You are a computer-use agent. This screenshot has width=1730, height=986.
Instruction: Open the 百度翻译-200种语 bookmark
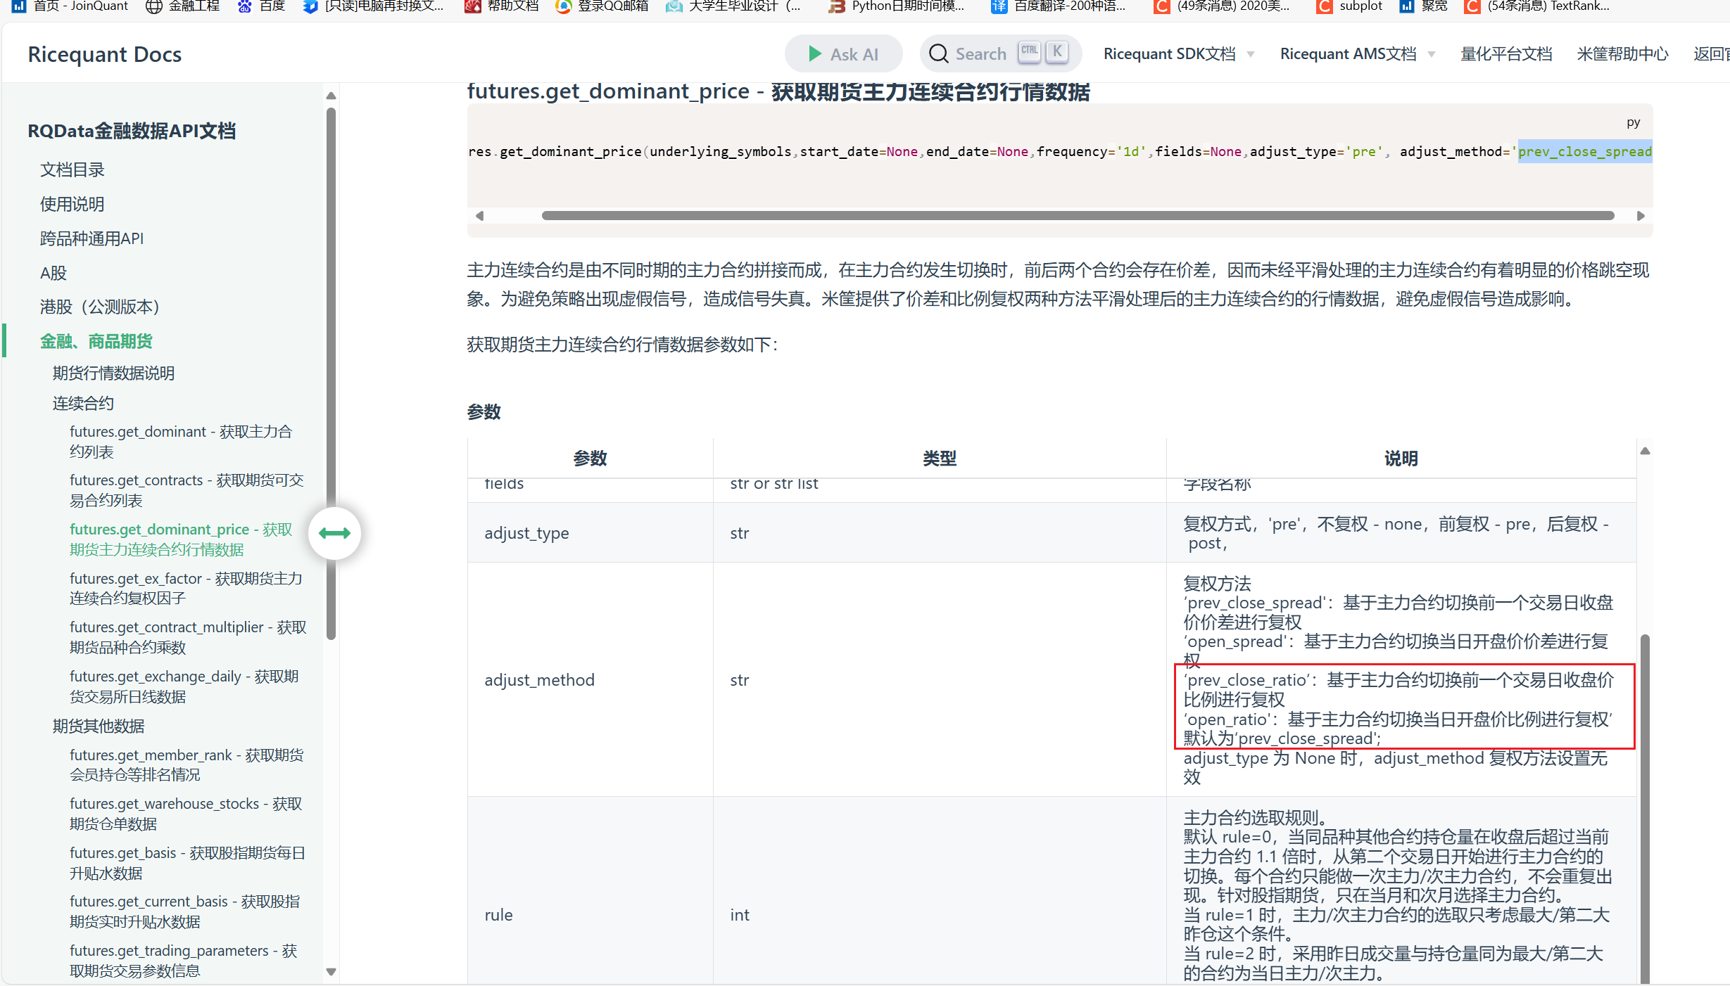[1059, 6]
